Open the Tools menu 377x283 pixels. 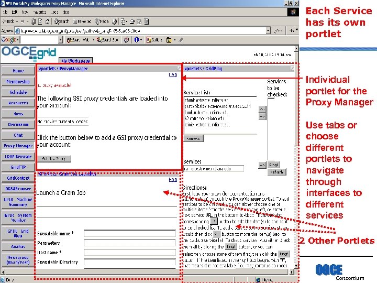click(54, 12)
